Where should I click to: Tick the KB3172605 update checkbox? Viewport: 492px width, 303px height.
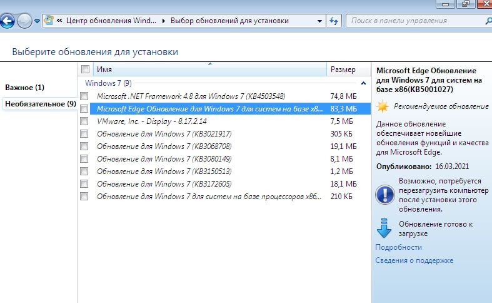[x=84, y=184]
